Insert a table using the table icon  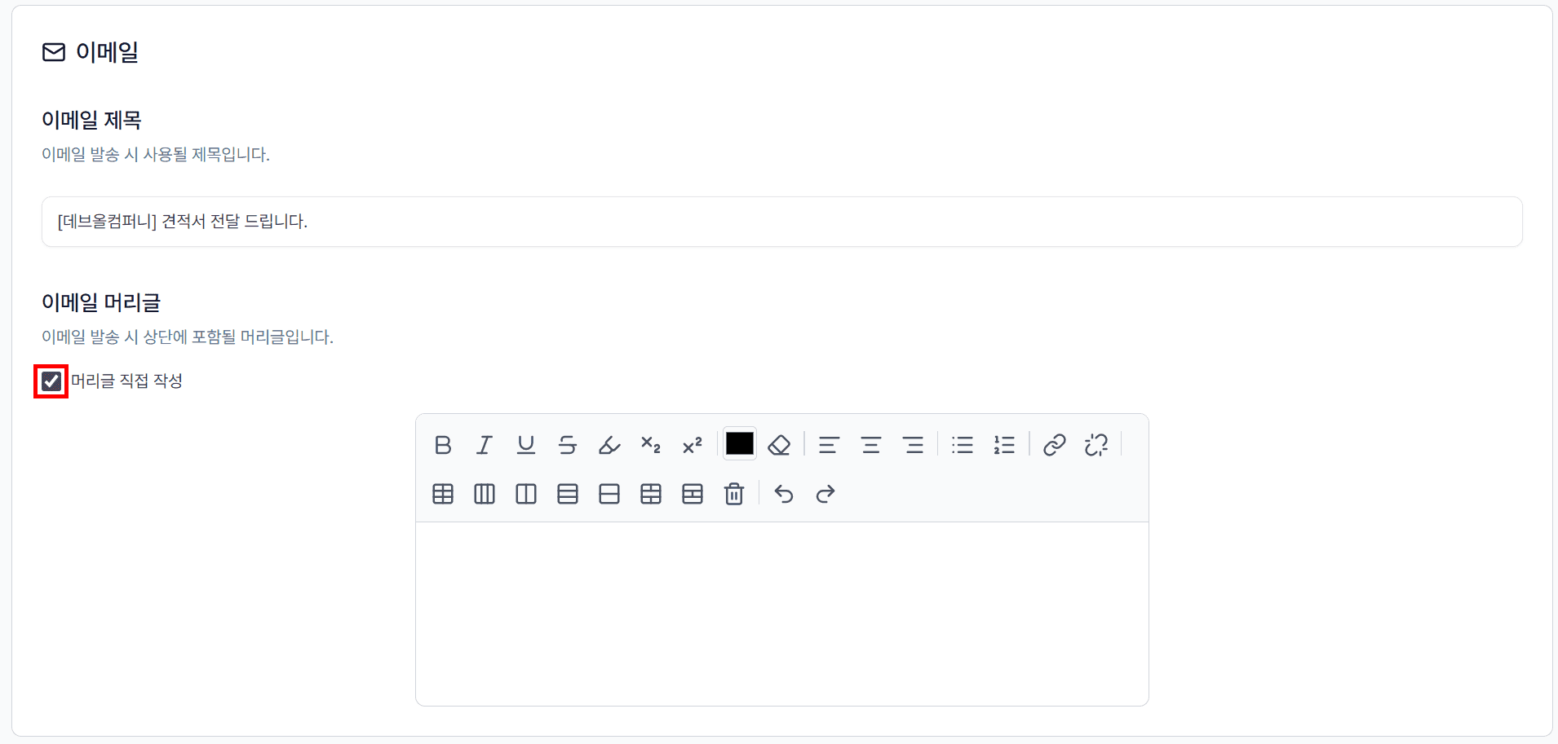point(443,494)
